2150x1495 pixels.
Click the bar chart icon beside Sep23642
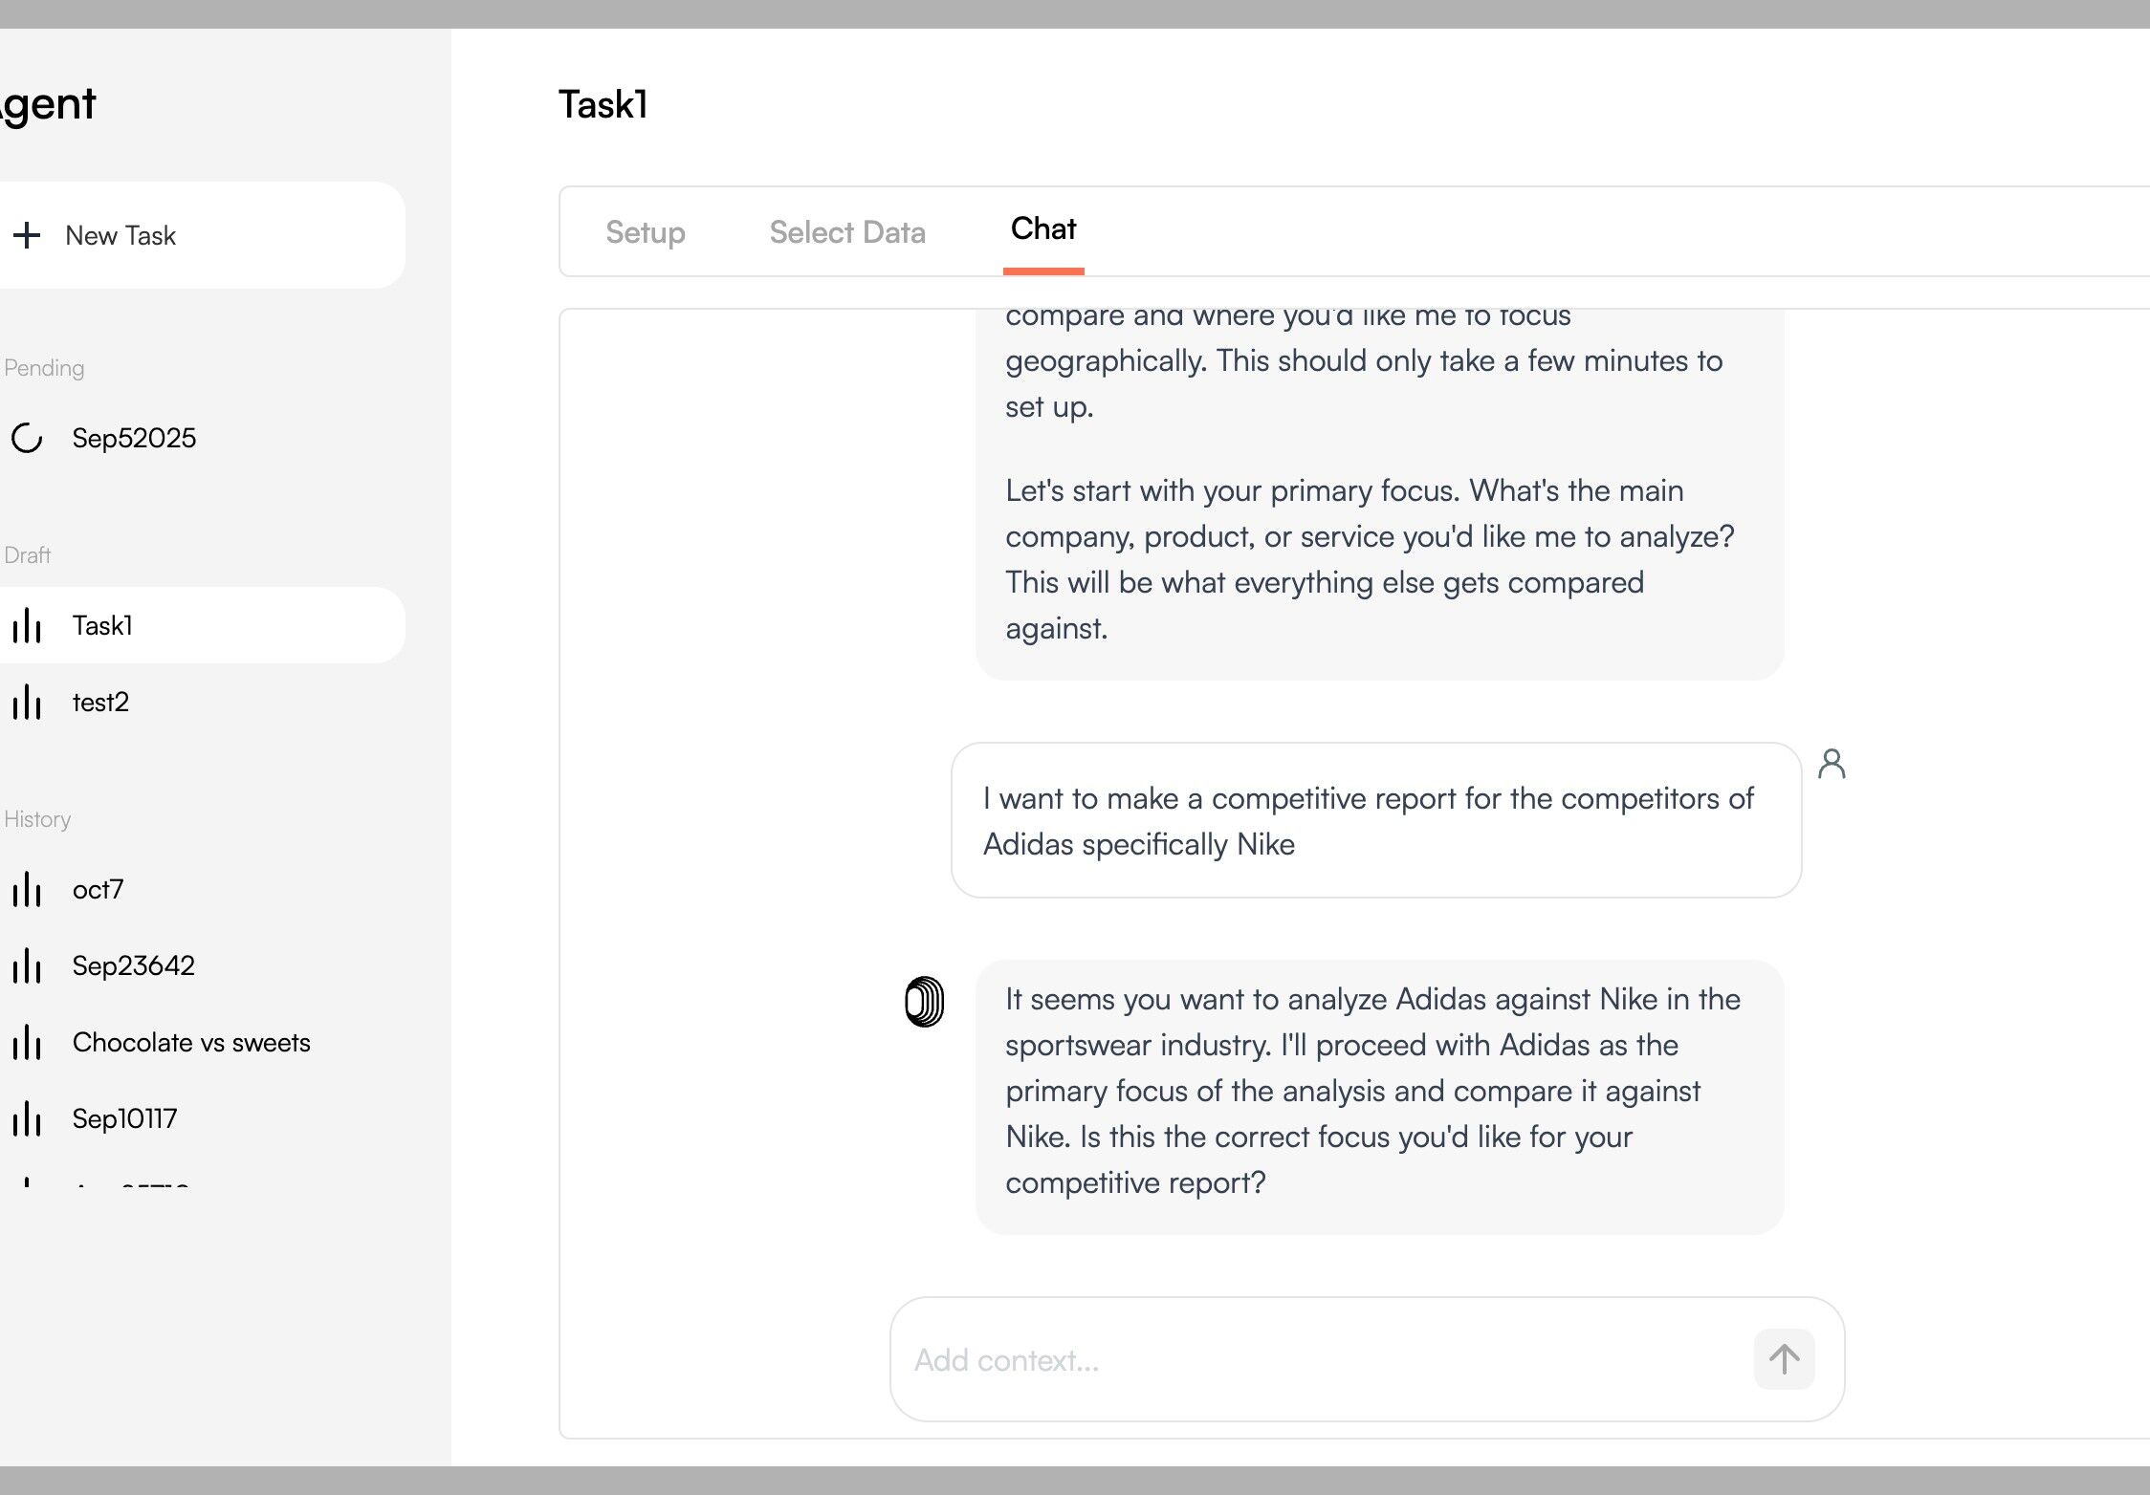click(x=27, y=966)
